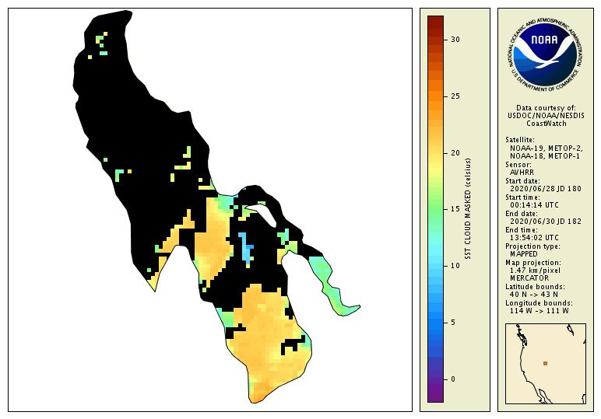601x419 pixels.
Task: Click the inset locator map of western US
Action: [546, 364]
